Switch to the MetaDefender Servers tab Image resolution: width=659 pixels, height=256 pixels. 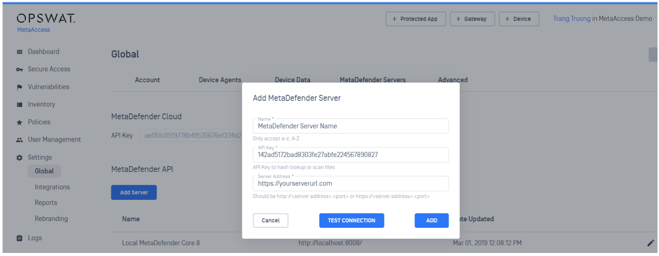point(373,80)
